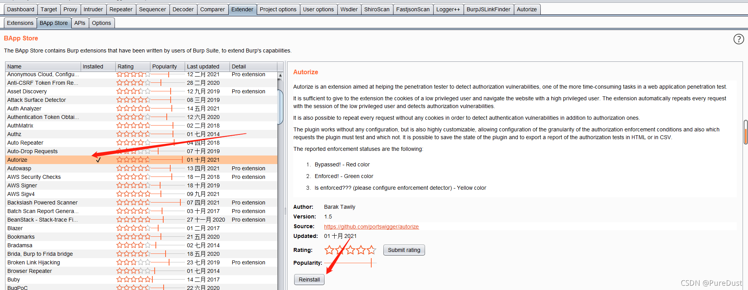This screenshot has height=290, width=748.
Task: Open the Options sub-tab
Action: [101, 23]
